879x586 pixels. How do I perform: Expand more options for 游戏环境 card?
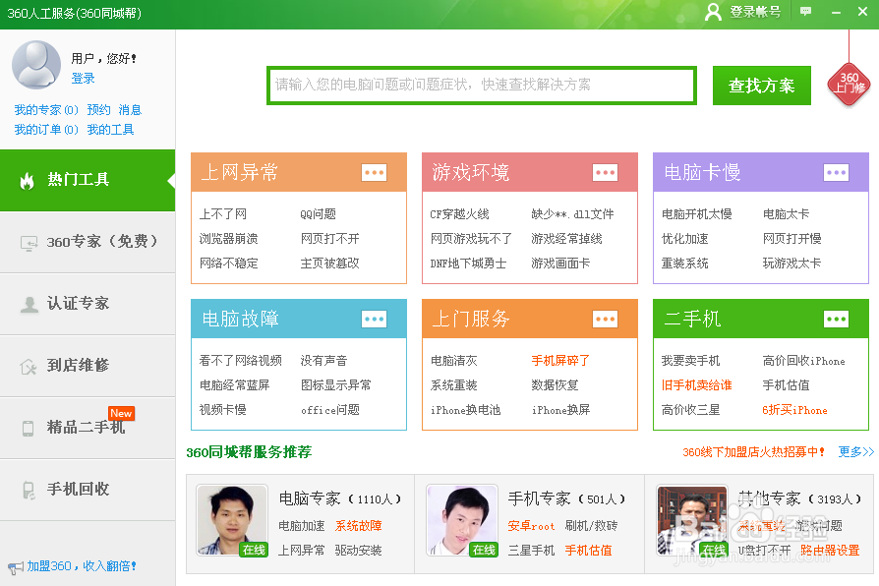click(605, 172)
